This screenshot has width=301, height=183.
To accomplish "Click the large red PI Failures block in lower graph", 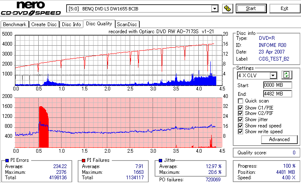I will click(44, 127).
